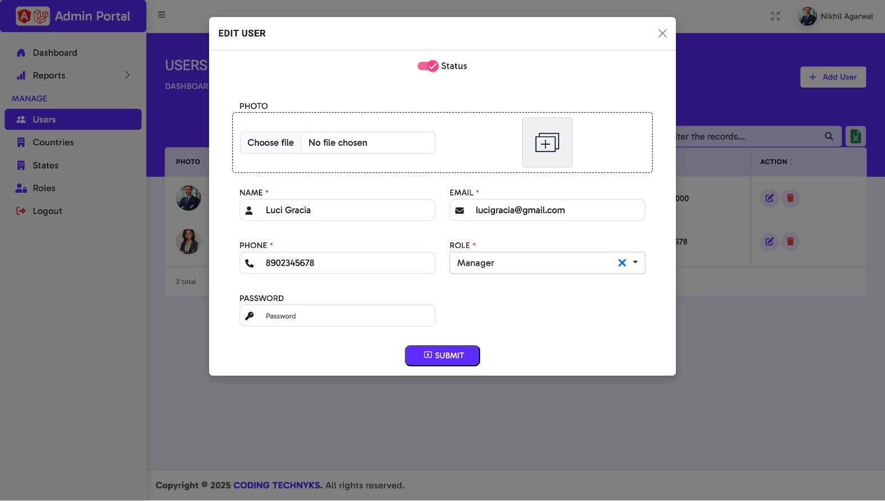Submit the edit user form

point(442,356)
